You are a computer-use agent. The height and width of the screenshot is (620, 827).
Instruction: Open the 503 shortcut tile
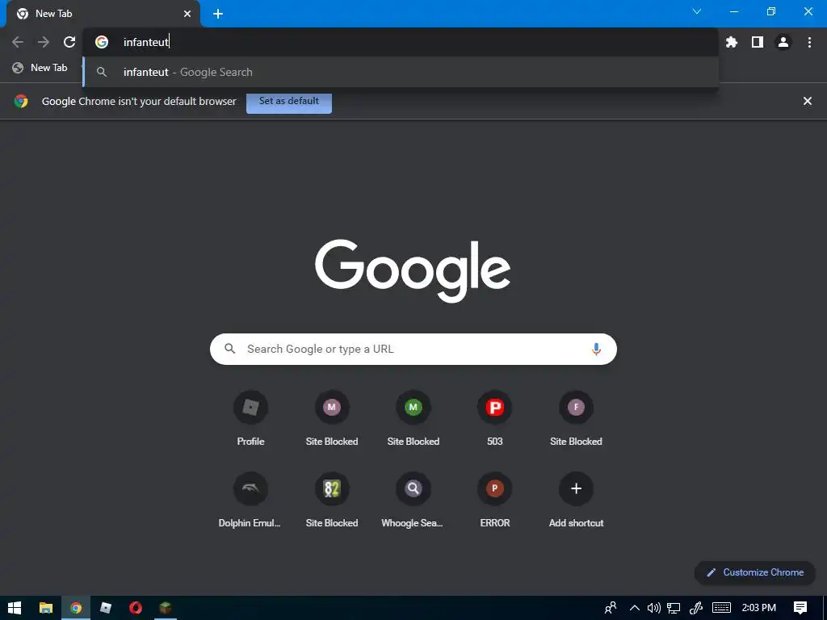coord(495,419)
